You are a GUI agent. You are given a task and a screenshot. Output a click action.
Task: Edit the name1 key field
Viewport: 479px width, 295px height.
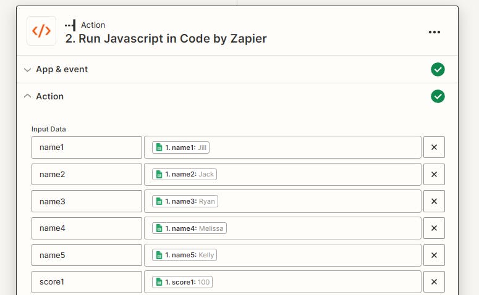87,147
